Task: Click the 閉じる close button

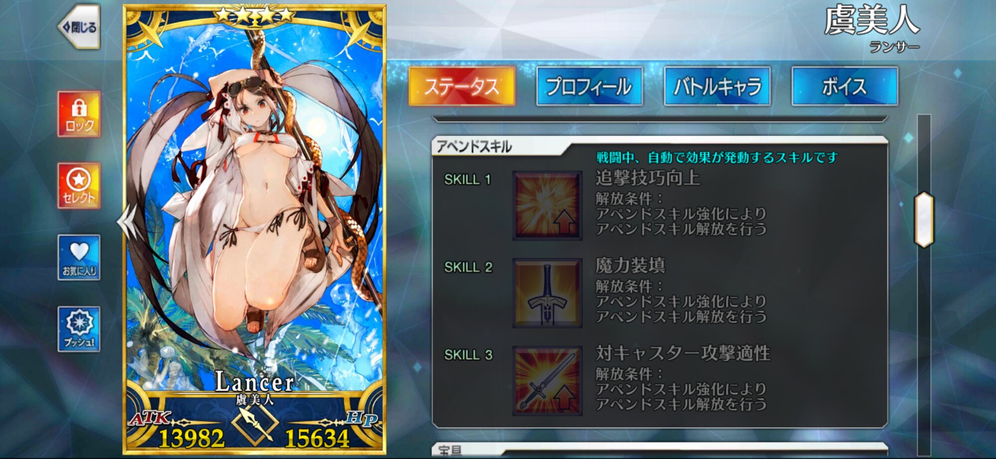Action: pos(79,27)
